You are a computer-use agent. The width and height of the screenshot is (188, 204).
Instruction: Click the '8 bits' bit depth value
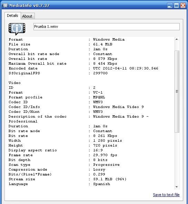click(100, 160)
